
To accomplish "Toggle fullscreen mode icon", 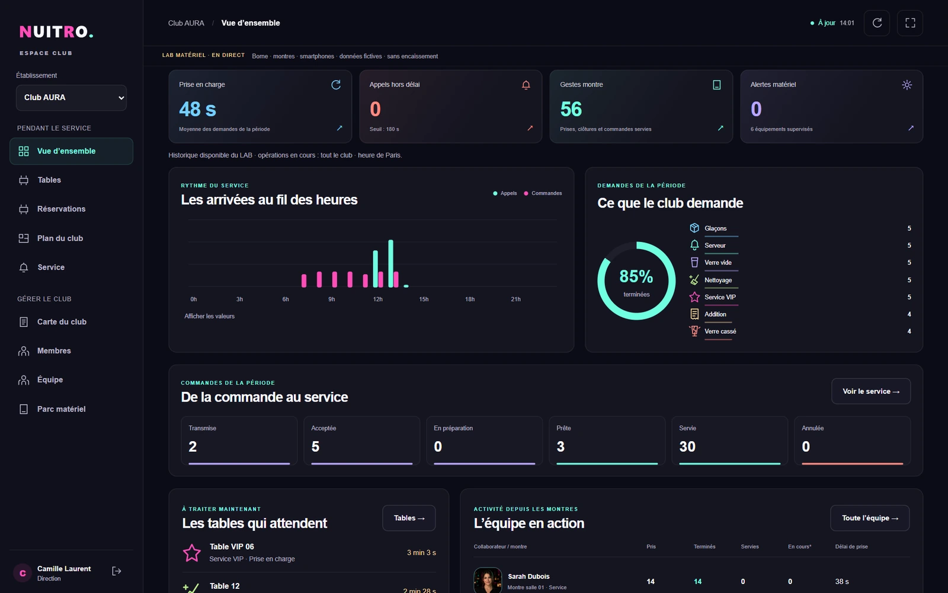I will point(910,23).
